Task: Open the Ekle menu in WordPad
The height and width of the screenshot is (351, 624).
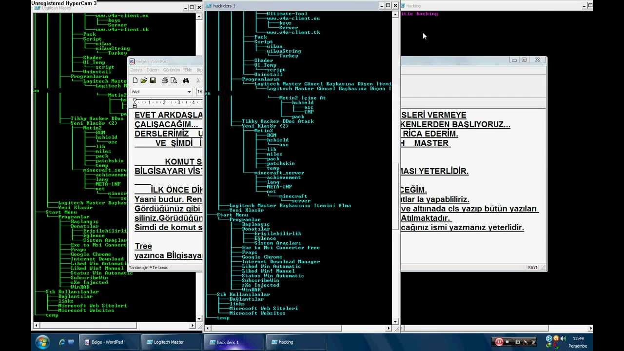Action: 188,70
